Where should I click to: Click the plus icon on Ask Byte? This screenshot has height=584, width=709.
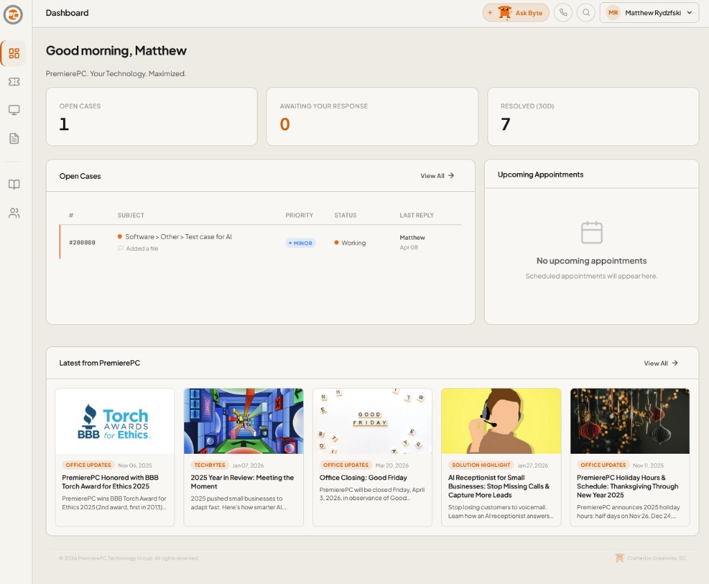click(x=490, y=12)
